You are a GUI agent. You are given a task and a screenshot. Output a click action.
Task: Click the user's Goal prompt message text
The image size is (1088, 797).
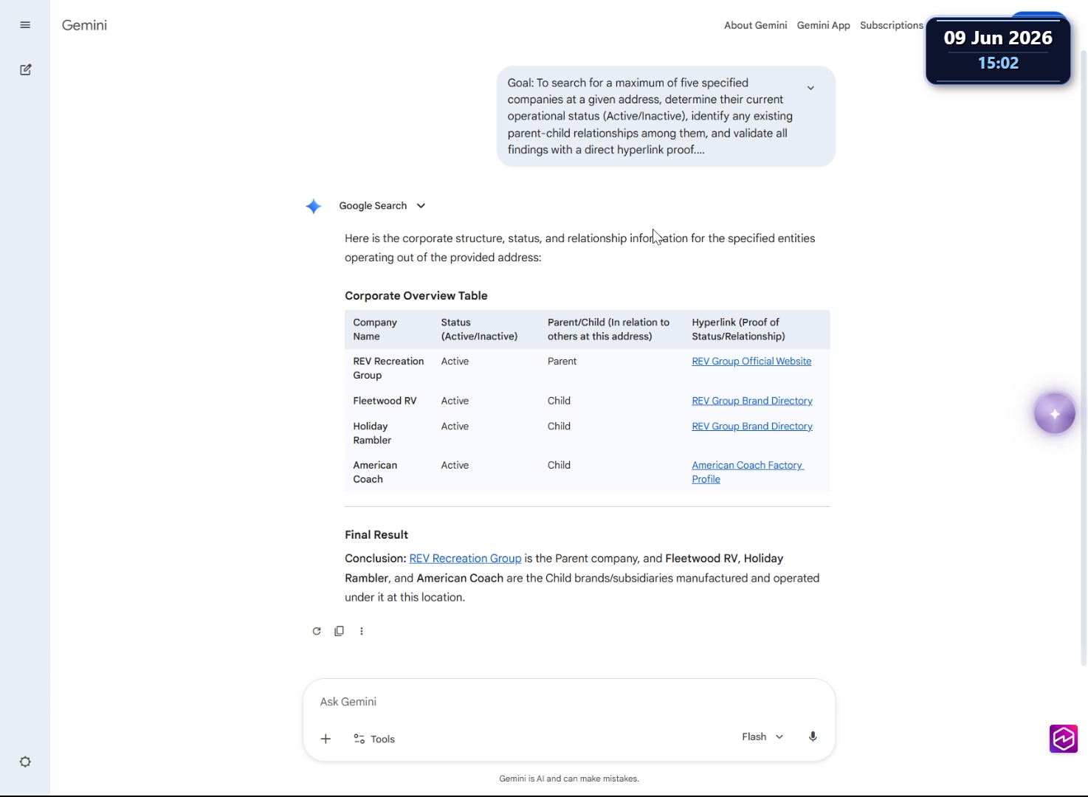650,117
